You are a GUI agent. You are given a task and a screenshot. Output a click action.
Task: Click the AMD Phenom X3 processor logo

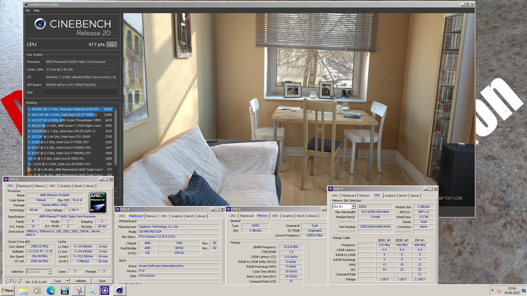click(98, 203)
